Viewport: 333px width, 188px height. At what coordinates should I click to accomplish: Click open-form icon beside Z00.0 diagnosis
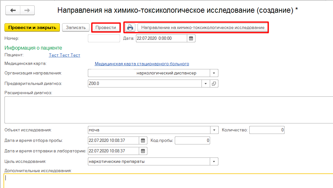click(214, 84)
